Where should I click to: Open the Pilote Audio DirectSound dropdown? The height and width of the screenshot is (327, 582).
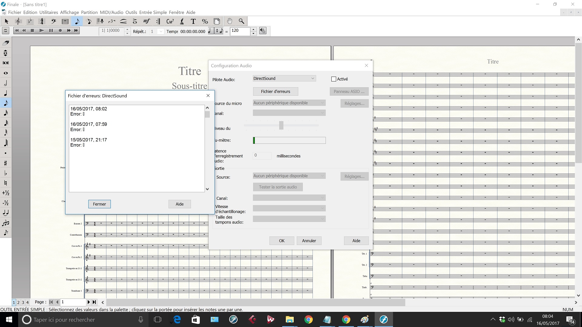tap(284, 78)
